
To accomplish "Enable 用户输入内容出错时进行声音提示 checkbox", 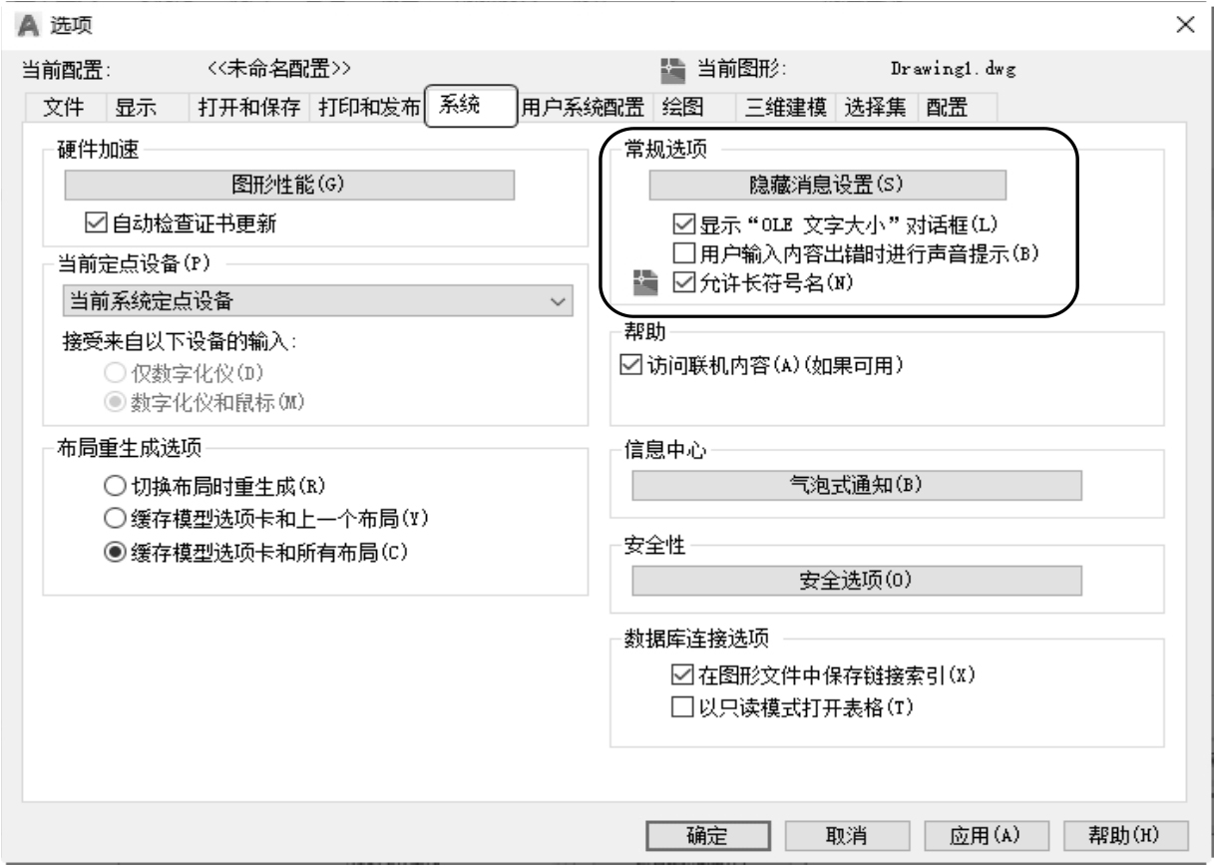I will [x=682, y=253].
